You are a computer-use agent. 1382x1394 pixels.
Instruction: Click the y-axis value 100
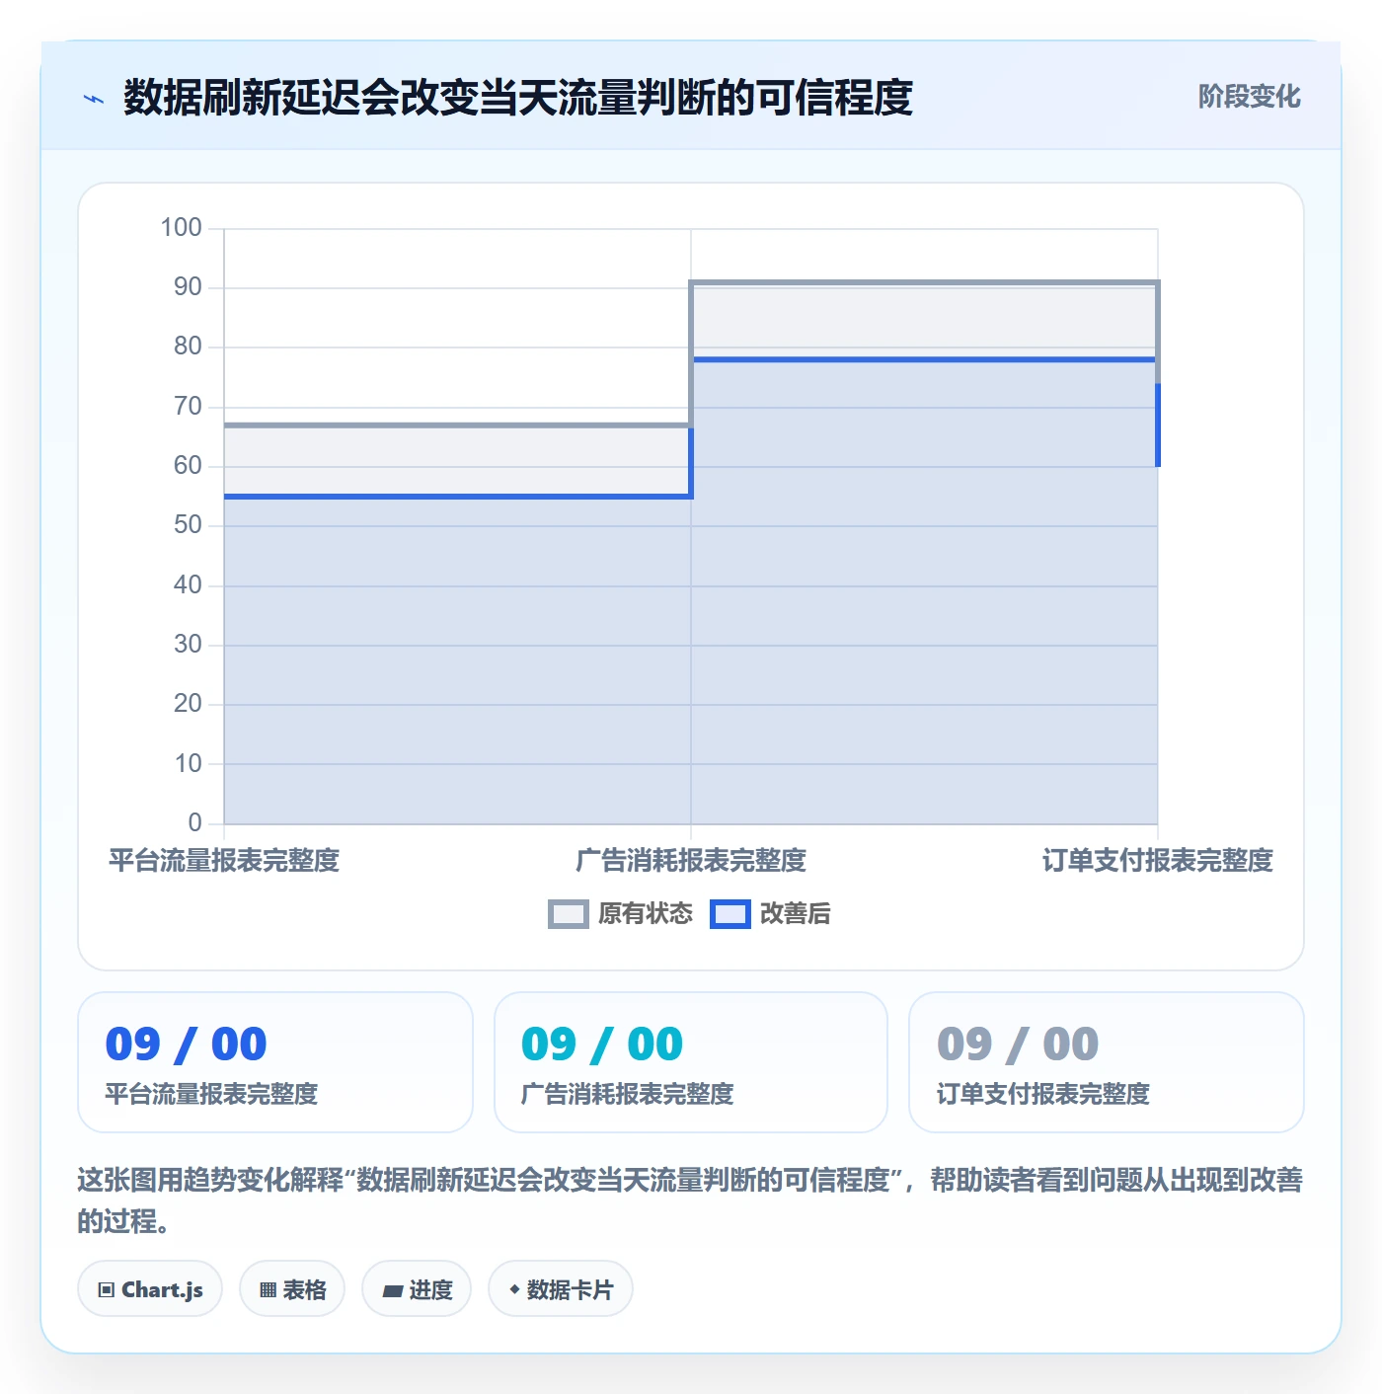point(182,228)
